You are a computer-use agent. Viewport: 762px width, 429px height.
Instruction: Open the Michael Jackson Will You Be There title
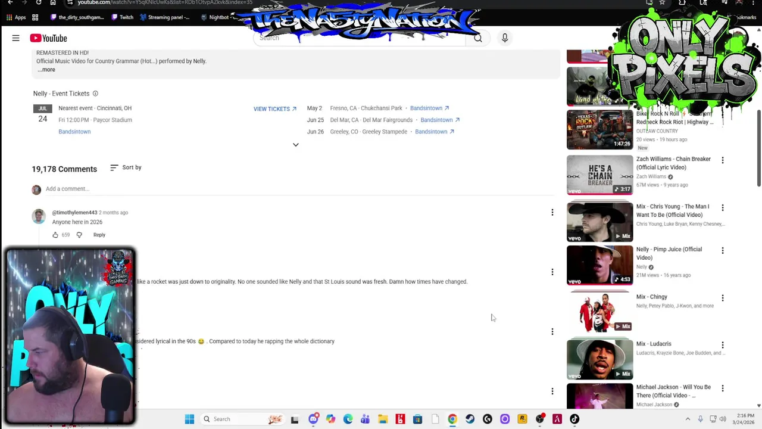(673, 391)
